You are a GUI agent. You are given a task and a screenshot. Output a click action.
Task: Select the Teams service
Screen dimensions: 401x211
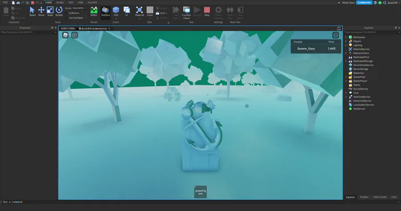[x=356, y=85]
